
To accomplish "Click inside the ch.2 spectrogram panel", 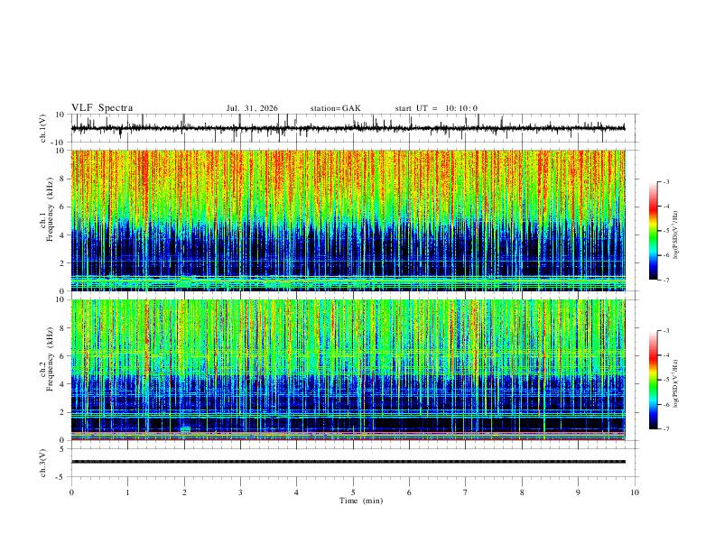I will point(348,370).
